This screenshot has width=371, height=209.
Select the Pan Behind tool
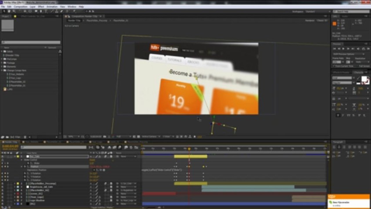point(30,11)
